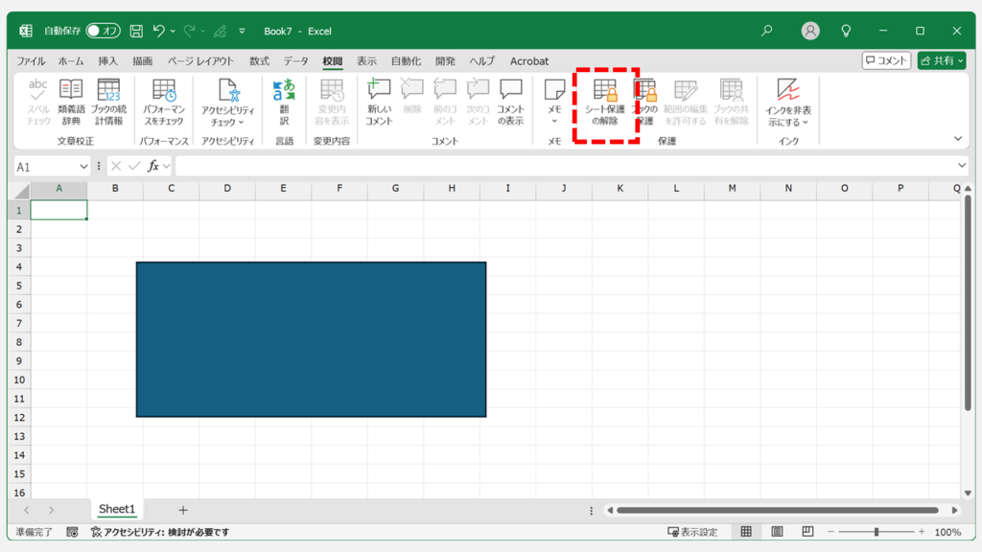Show workbook statistics (ブックの統計情報)
This screenshot has height=552, width=982.
(109, 102)
